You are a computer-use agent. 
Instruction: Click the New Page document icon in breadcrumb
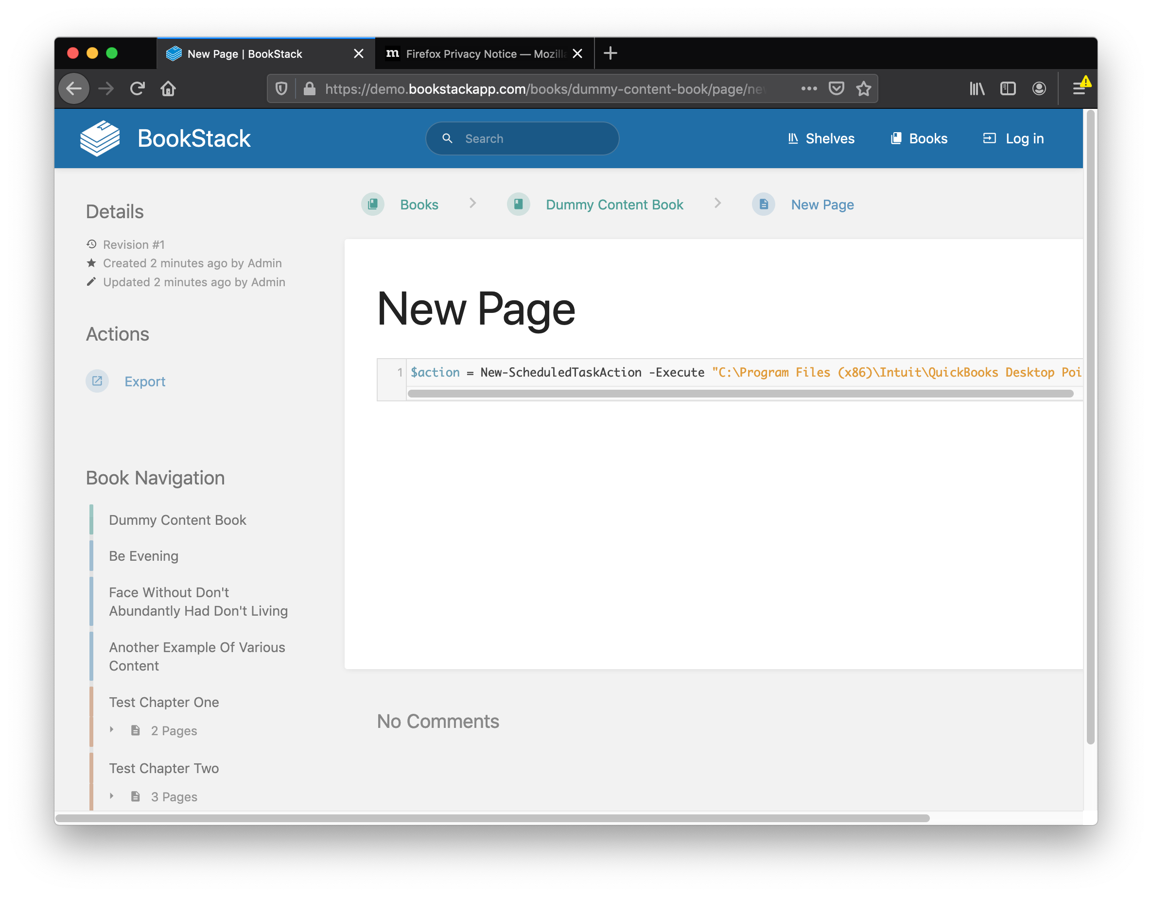pos(763,204)
